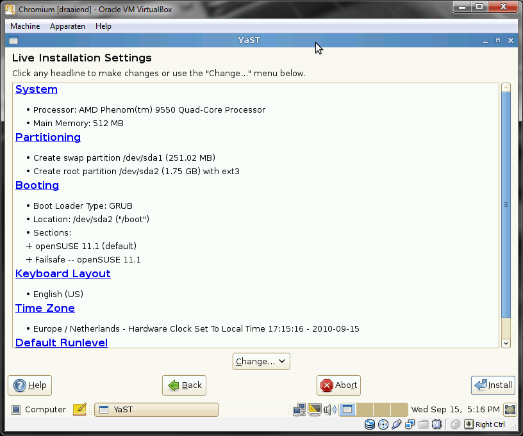523x436 pixels.
Task: Minimize the YaST window
Action: [485, 40]
